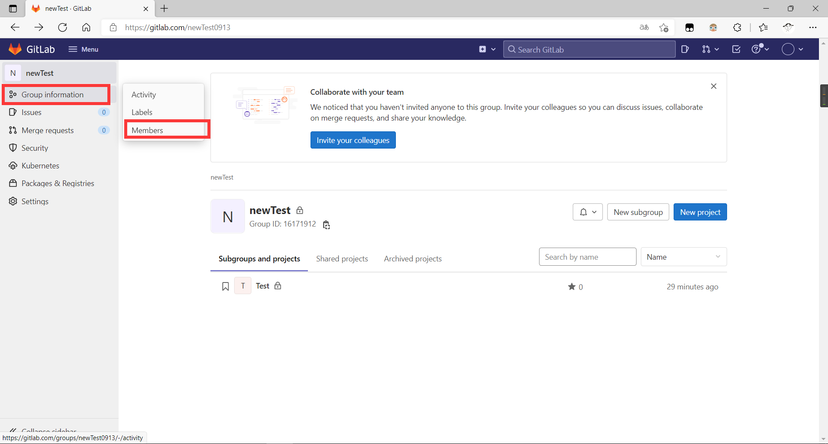The image size is (828, 444).
Task: Open Merge requests in the sidebar
Action: point(59,130)
